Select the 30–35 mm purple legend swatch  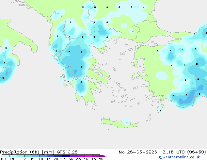(73, 156)
